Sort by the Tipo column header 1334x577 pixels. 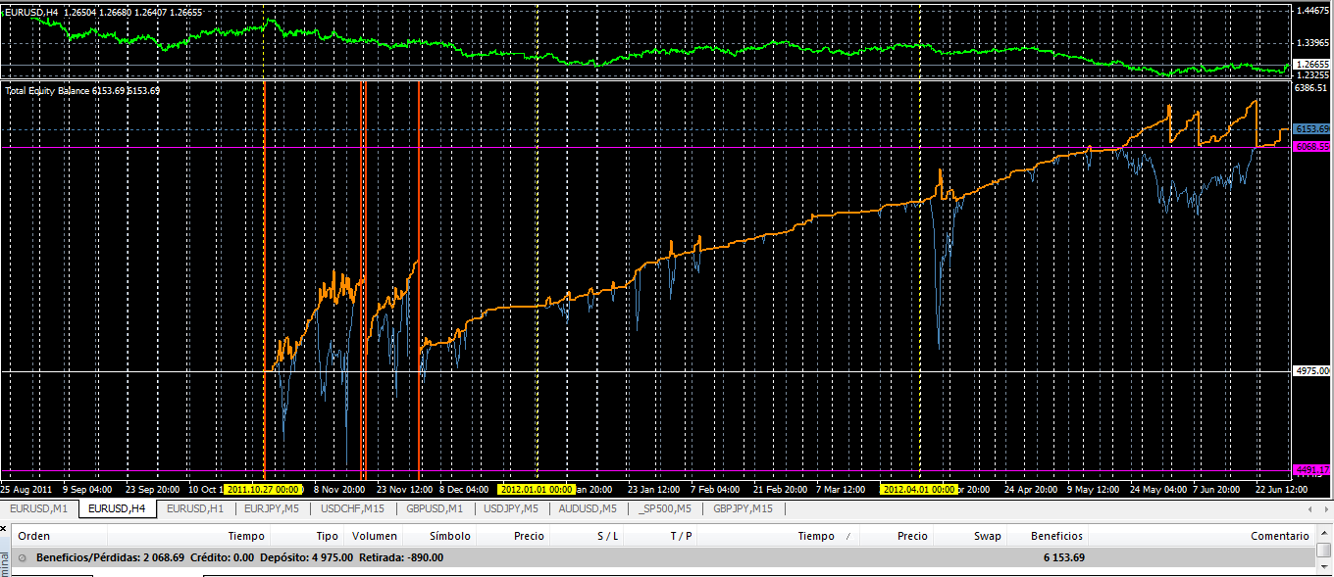point(306,536)
